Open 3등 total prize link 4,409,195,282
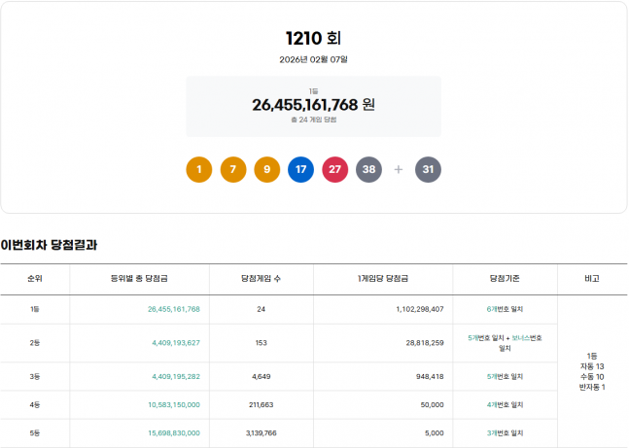 [176, 376]
